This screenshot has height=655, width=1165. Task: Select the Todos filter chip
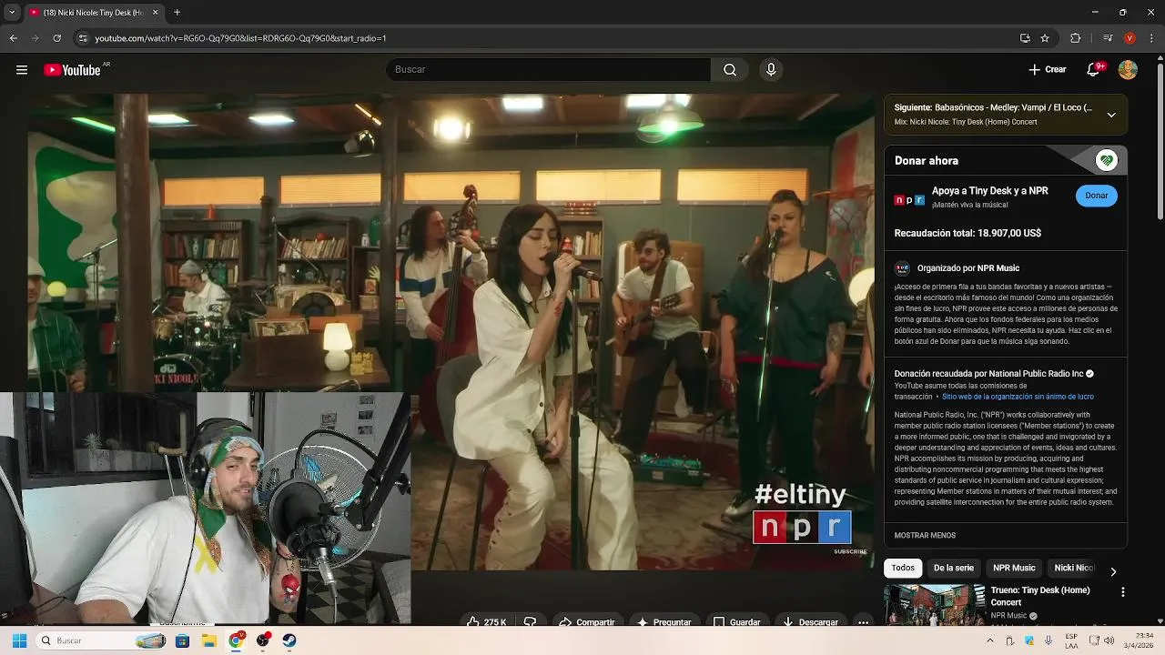coord(903,568)
